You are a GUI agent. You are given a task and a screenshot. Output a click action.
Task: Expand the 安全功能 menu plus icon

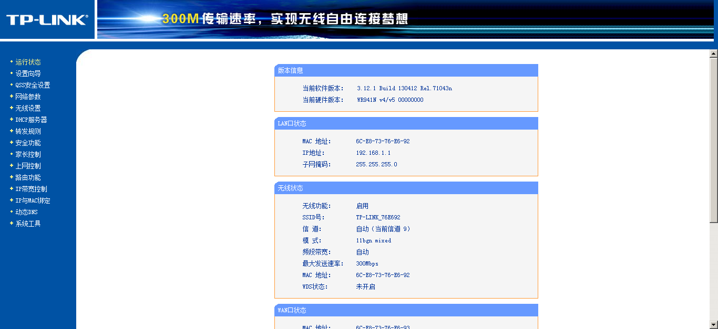12,143
